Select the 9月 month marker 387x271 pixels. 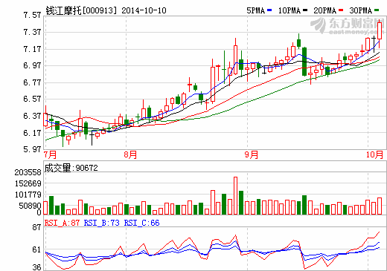tap(252, 154)
